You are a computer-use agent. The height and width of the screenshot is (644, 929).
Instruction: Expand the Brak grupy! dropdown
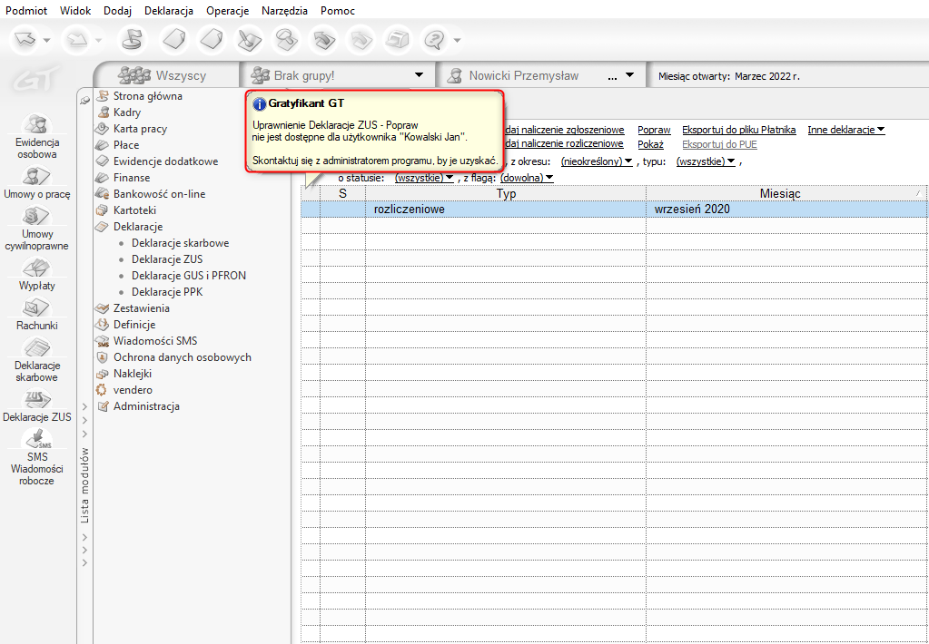(419, 75)
